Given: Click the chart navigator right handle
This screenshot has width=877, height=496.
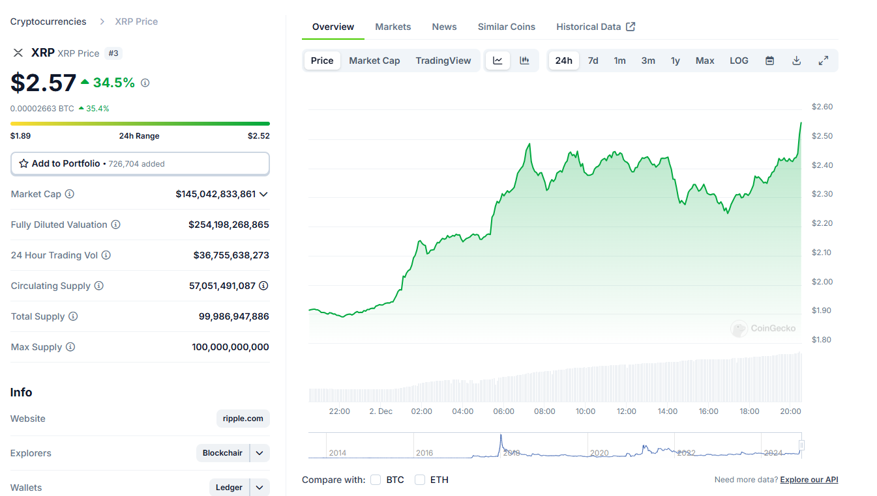Looking at the screenshot, I should (801, 445).
